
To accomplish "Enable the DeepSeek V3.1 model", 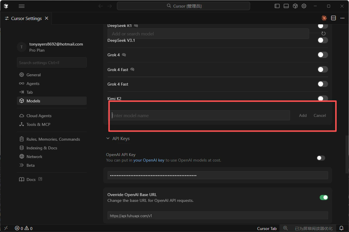I will (x=323, y=40).
